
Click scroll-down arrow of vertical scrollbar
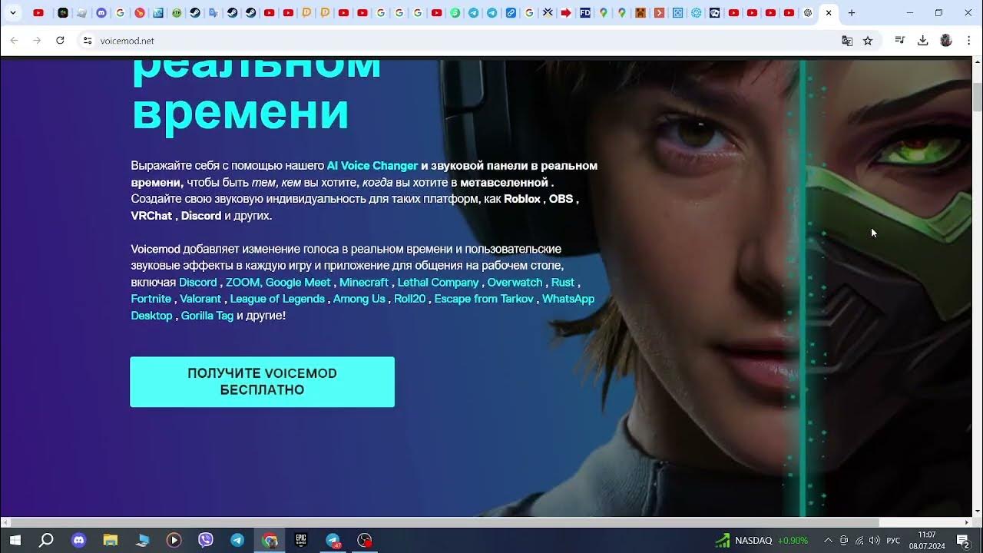pyautogui.click(x=977, y=512)
